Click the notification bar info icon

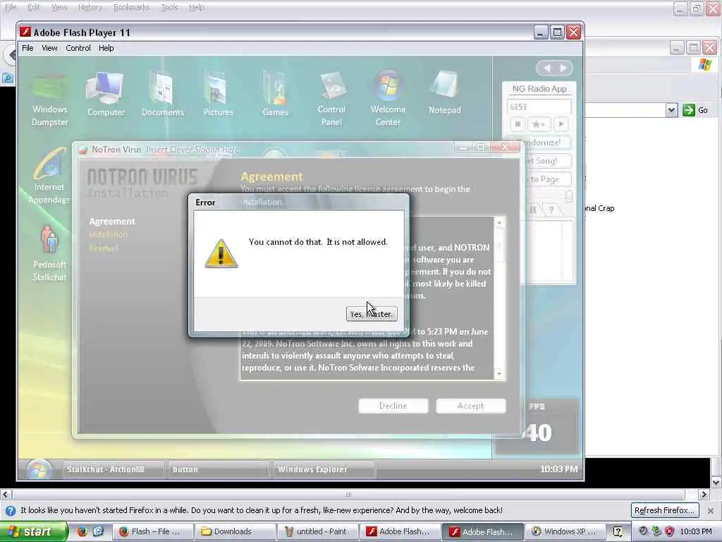point(10,511)
